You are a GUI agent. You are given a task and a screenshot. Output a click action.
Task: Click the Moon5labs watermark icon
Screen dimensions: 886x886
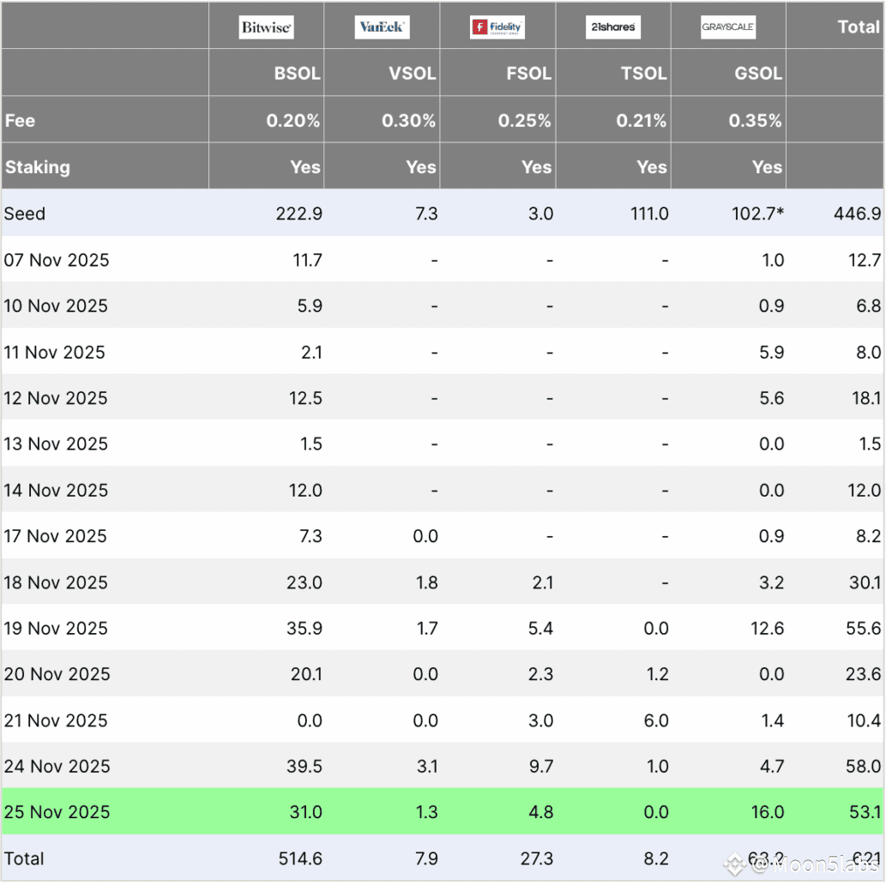734,864
